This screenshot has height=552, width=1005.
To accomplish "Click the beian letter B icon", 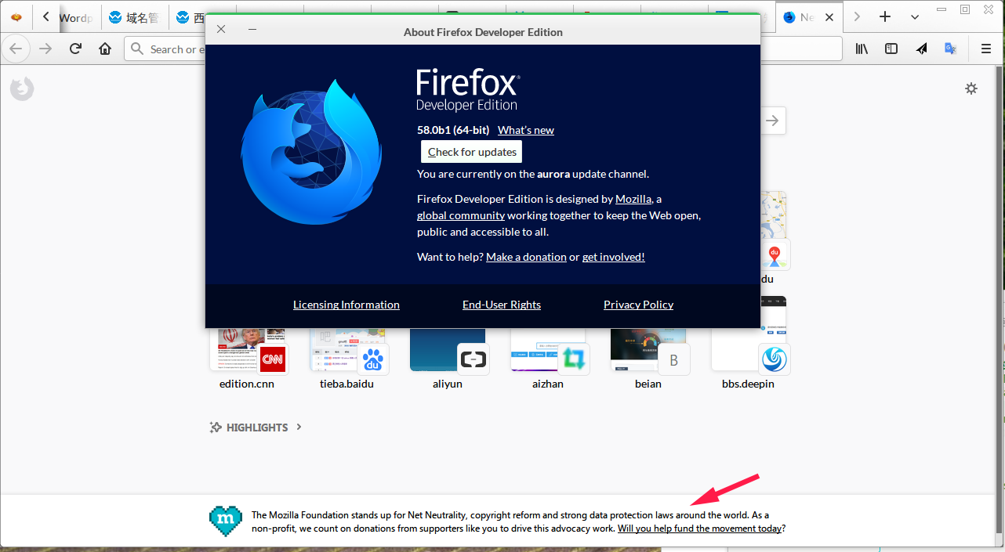I will tap(674, 359).
